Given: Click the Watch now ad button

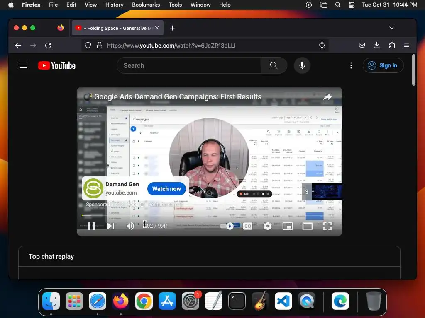Looking at the screenshot, I should pos(166,189).
